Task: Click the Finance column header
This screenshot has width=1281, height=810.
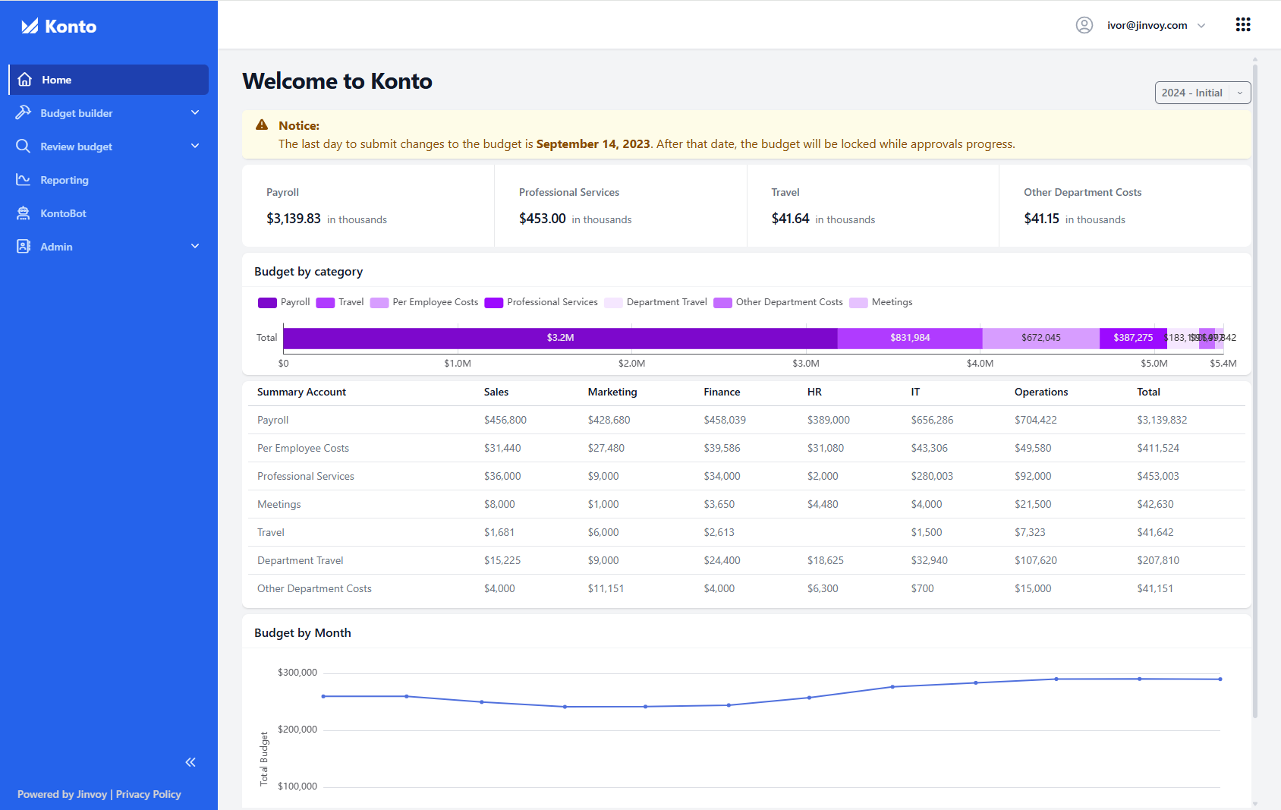Action: tap(722, 392)
